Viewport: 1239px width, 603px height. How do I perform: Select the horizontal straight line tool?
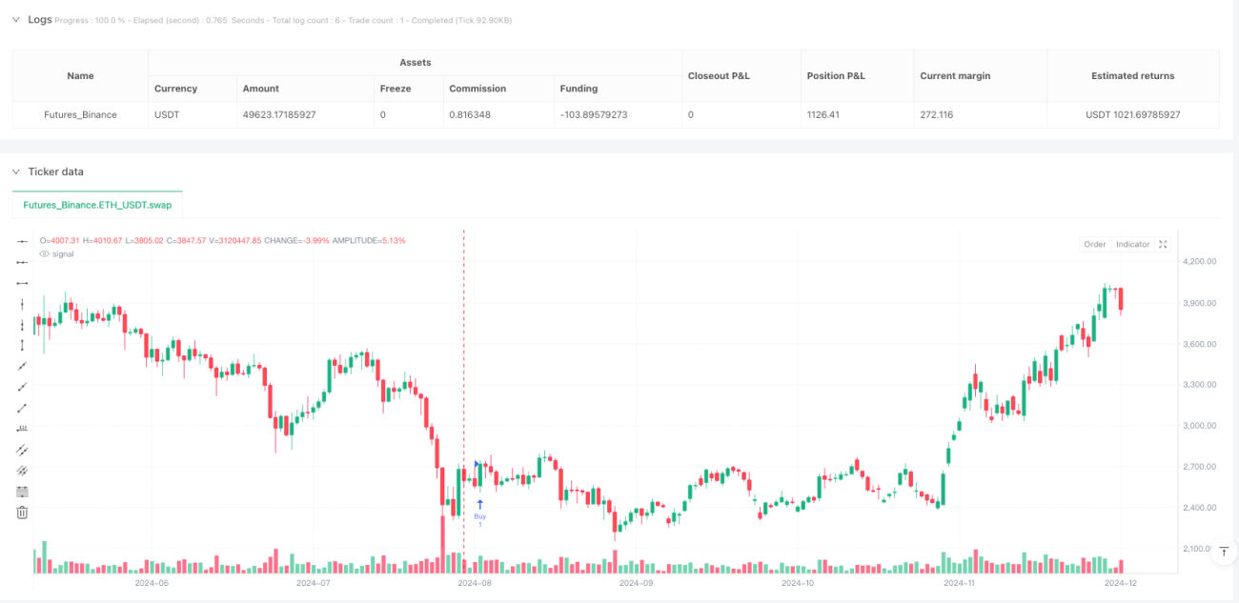(22, 241)
